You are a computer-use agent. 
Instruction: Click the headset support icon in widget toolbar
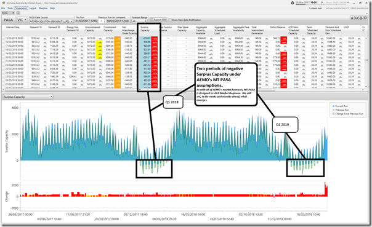(x=357, y=18)
